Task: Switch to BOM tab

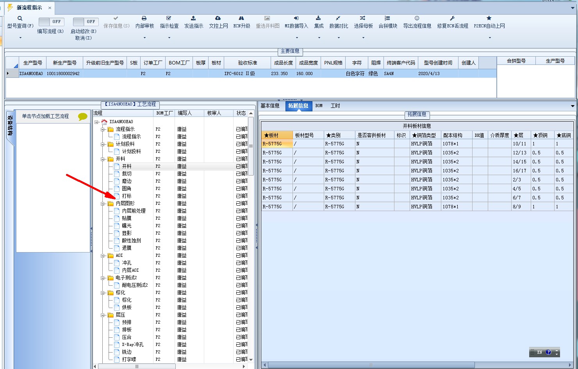Action: tap(319, 106)
